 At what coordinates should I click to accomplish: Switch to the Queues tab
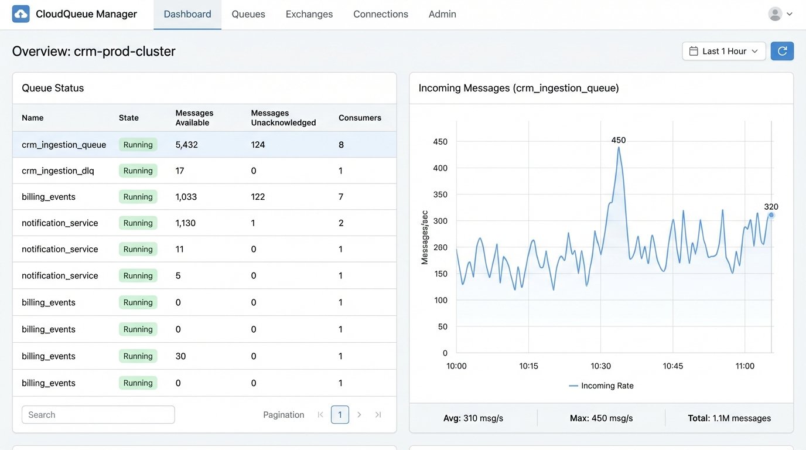(x=248, y=13)
